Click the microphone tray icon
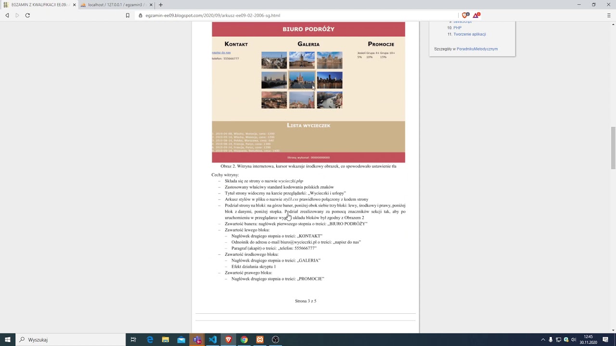The height and width of the screenshot is (346, 616). coord(551,340)
